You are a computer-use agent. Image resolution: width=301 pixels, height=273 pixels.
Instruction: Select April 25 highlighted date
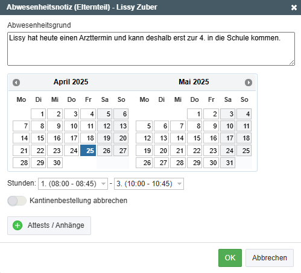[x=88, y=151]
